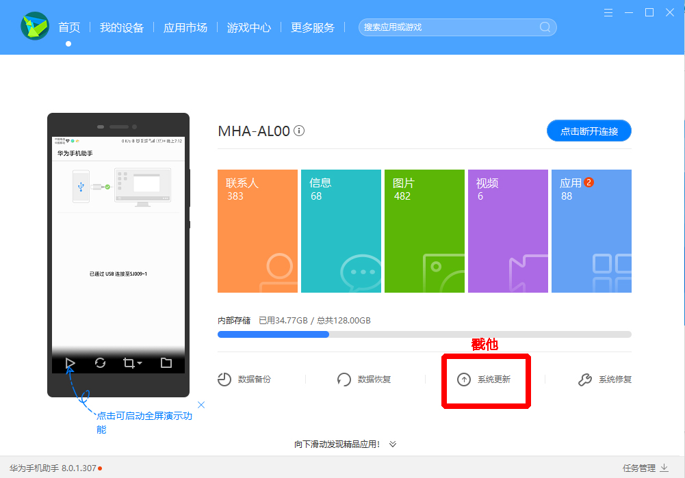Image resolution: width=685 pixels, height=478 pixels.
Task: Switch to 应用市场 tab
Action: (185, 27)
